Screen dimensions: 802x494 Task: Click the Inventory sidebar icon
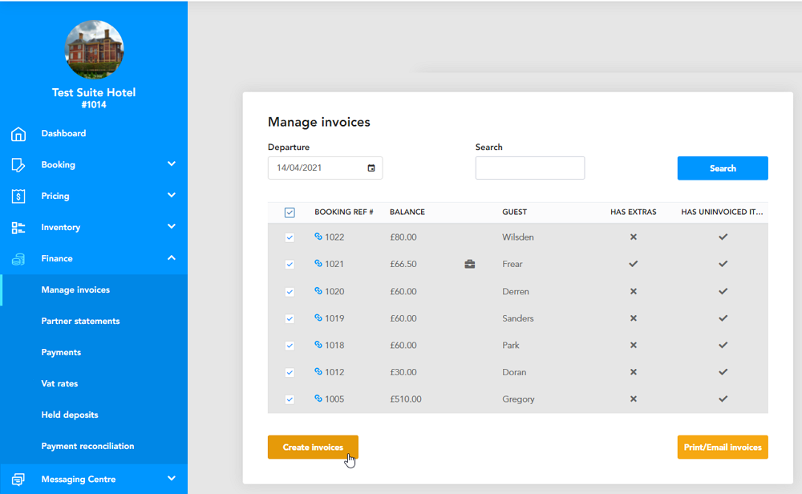(18, 227)
